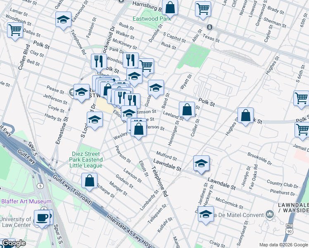This screenshot has width=309, height=248.
Task: Select the Eastwood Park label
Action: pos(152,19)
